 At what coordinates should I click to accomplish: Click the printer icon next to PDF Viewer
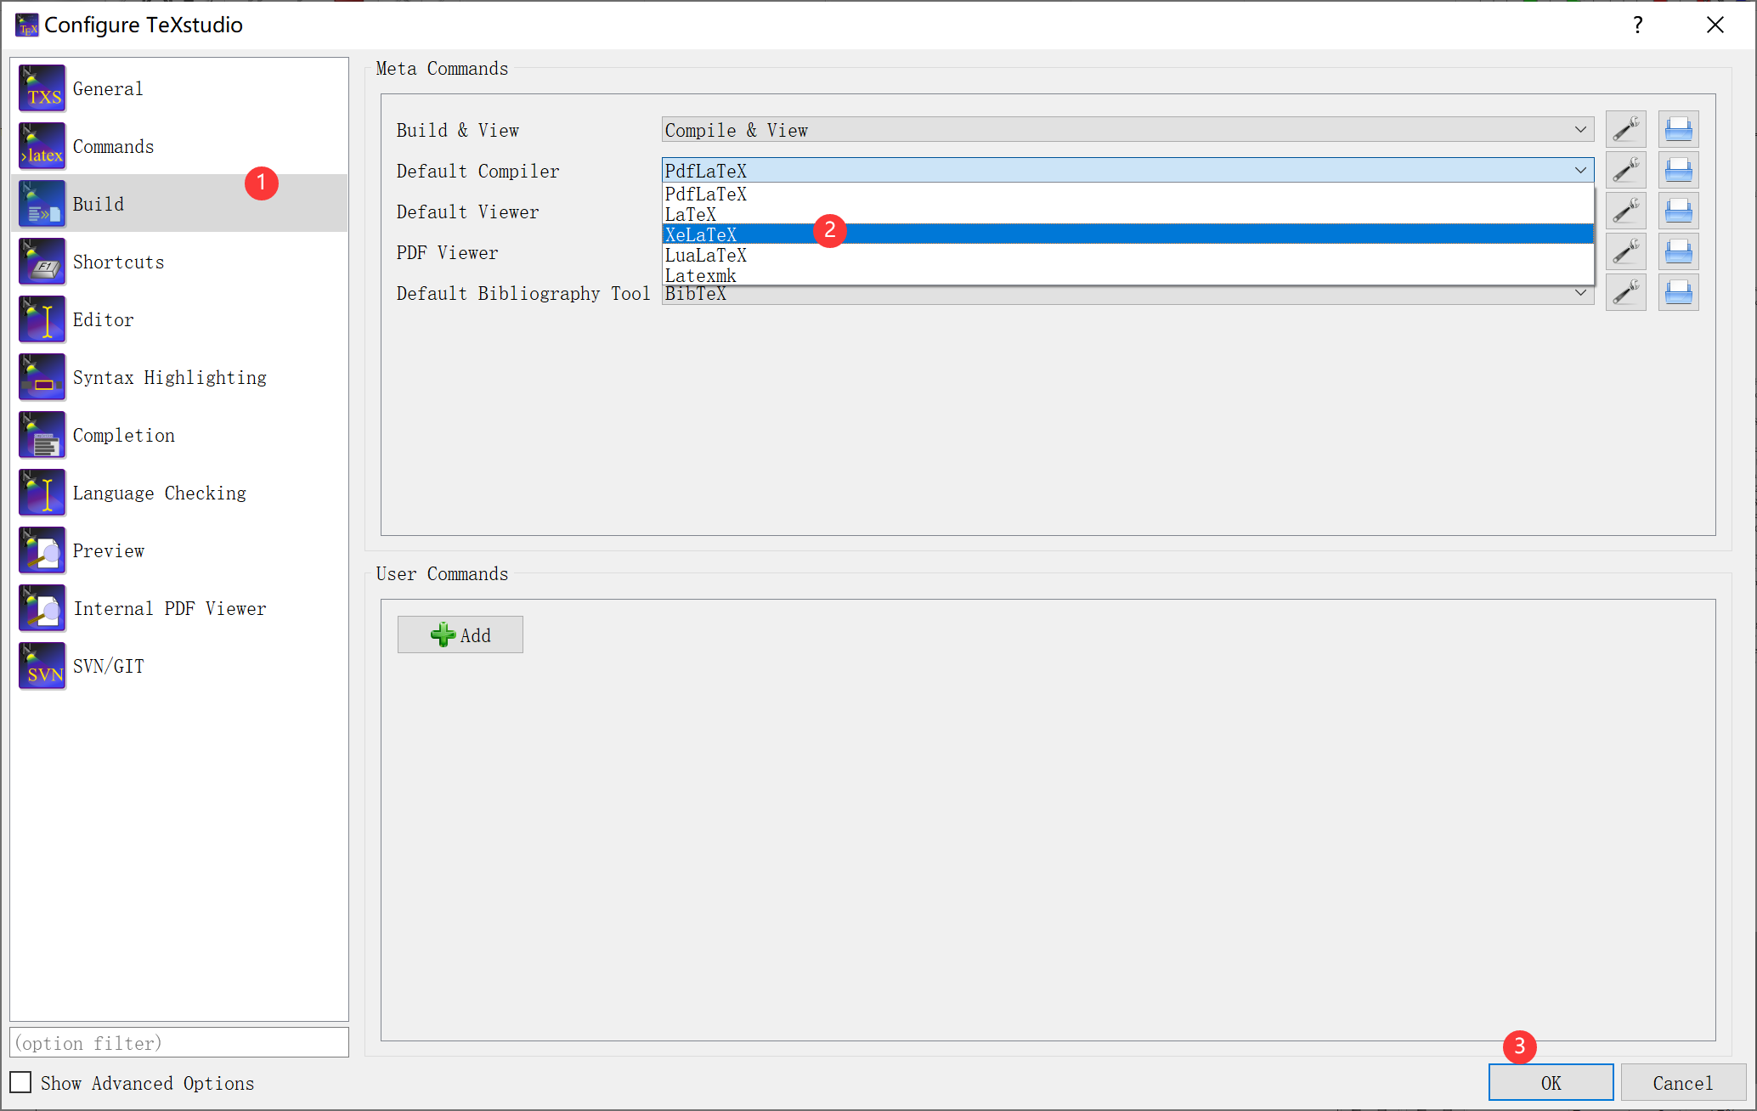pos(1678,251)
